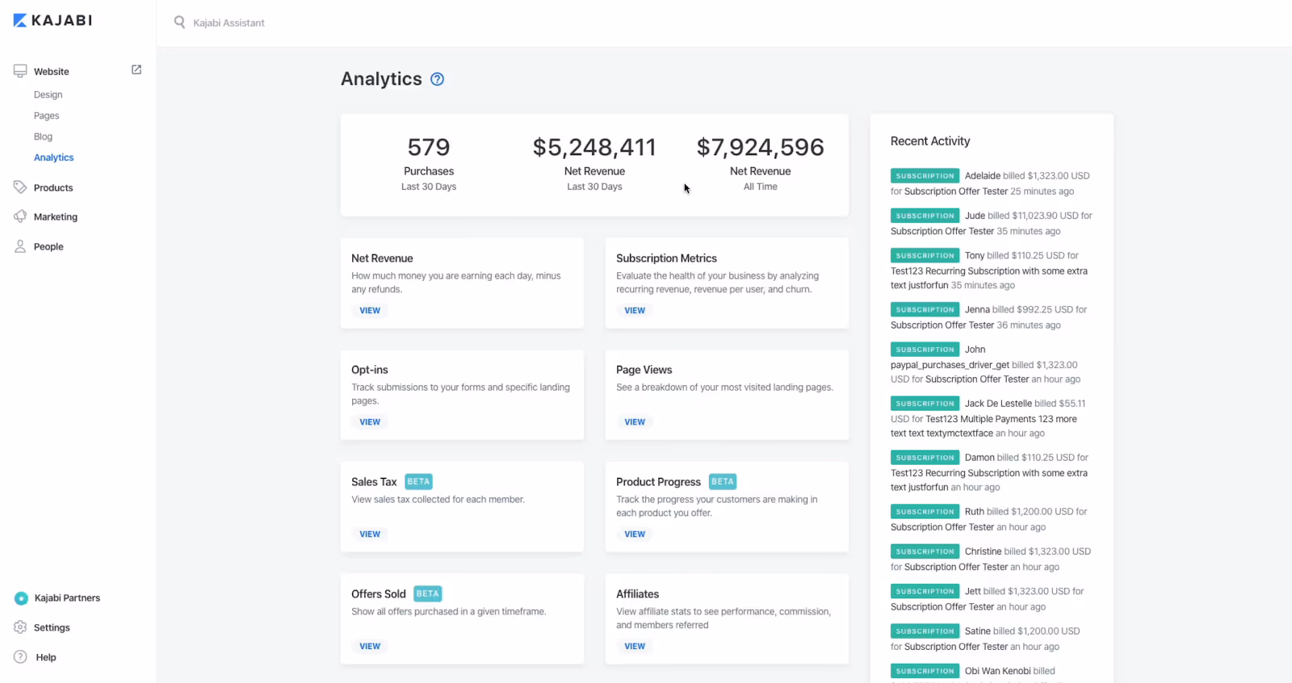Go to Pages in sidebar

(x=46, y=115)
